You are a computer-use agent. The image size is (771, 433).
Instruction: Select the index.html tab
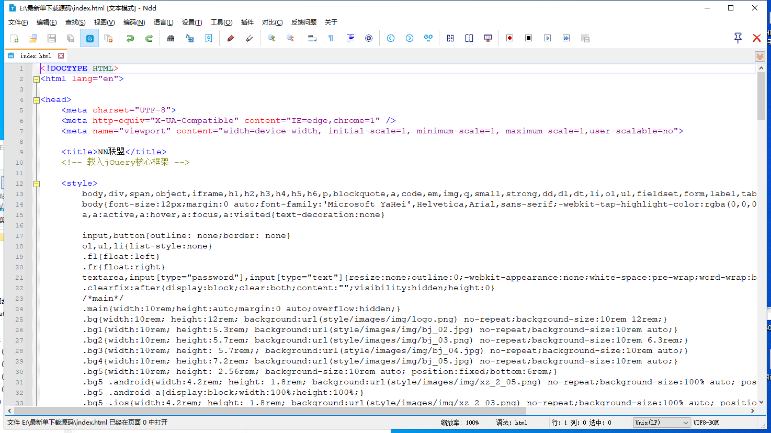click(36, 56)
